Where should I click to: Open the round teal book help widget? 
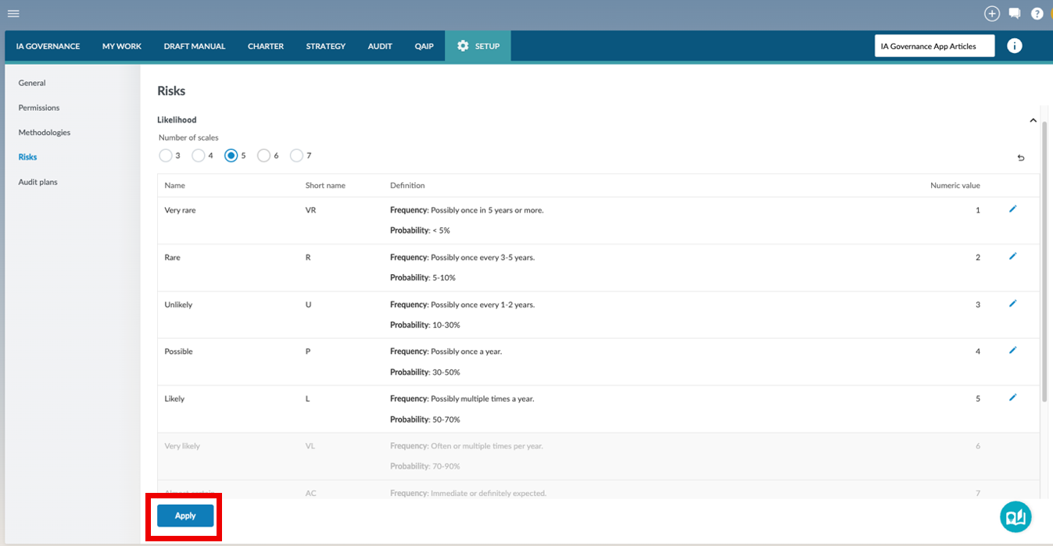(1015, 516)
